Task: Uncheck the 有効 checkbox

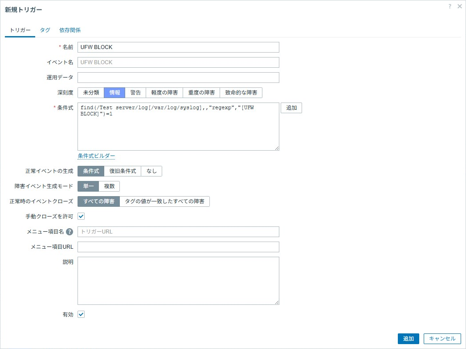Action: (81, 315)
